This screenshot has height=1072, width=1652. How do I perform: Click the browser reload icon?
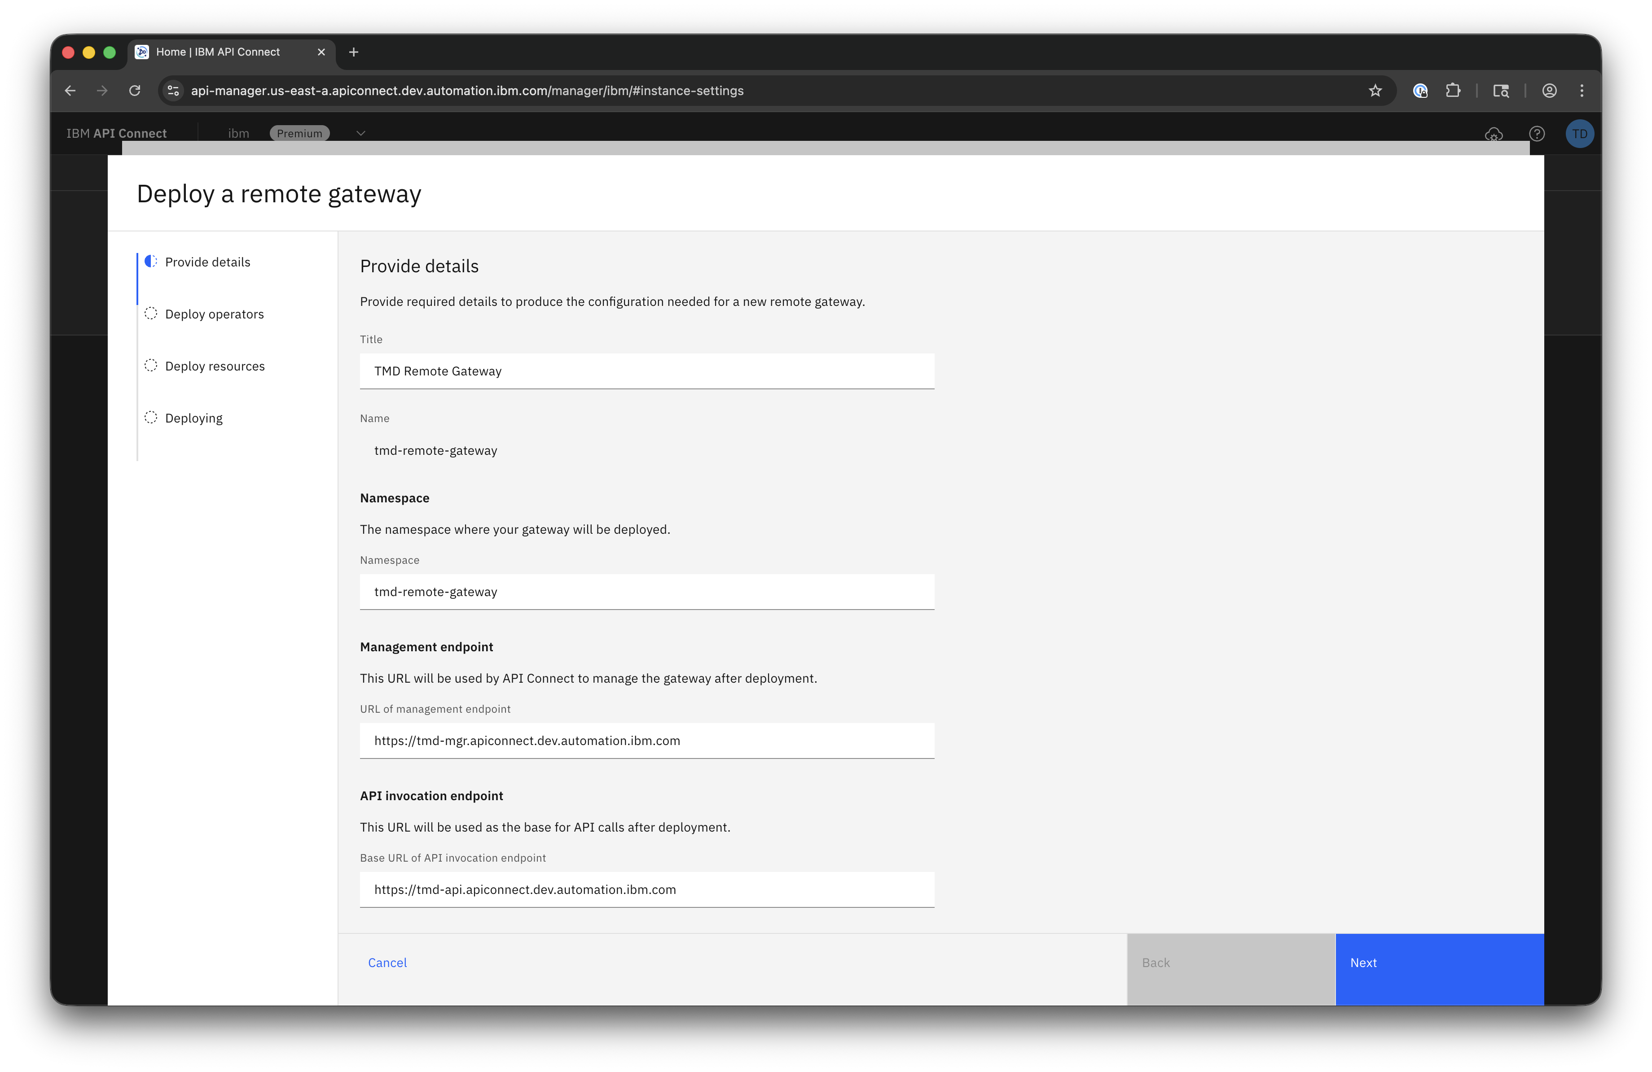tap(135, 91)
